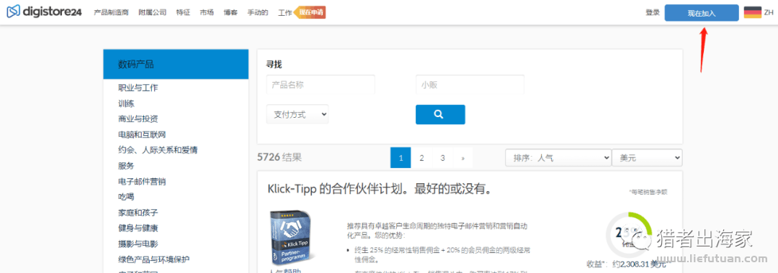Go to the 市场 menu item

pos(207,13)
